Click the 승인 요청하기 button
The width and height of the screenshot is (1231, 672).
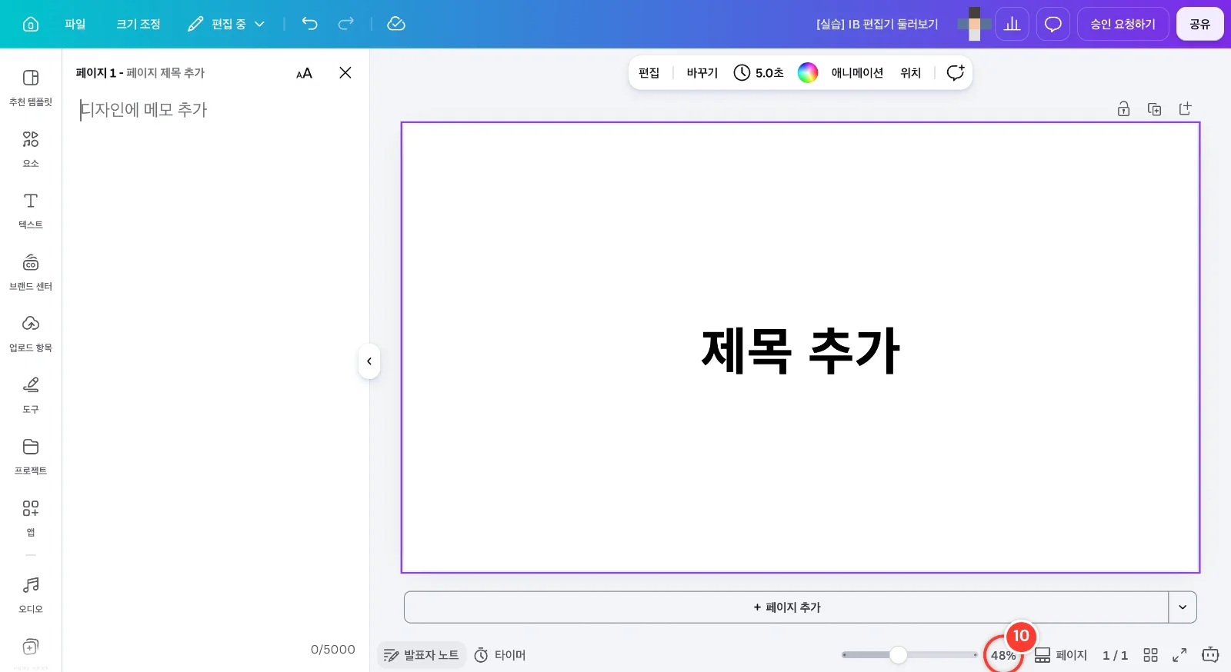click(1123, 24)
